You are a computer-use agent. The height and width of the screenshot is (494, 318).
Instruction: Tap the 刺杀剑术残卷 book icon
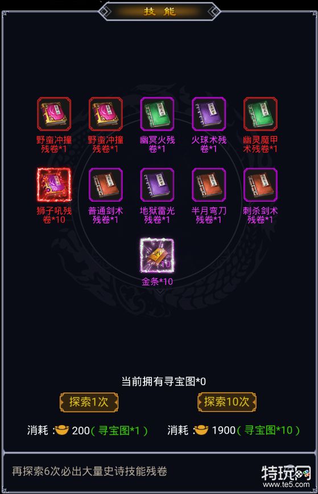[260, 185]
